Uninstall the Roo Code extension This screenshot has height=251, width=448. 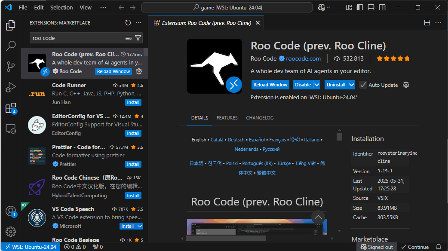[336, 85]
